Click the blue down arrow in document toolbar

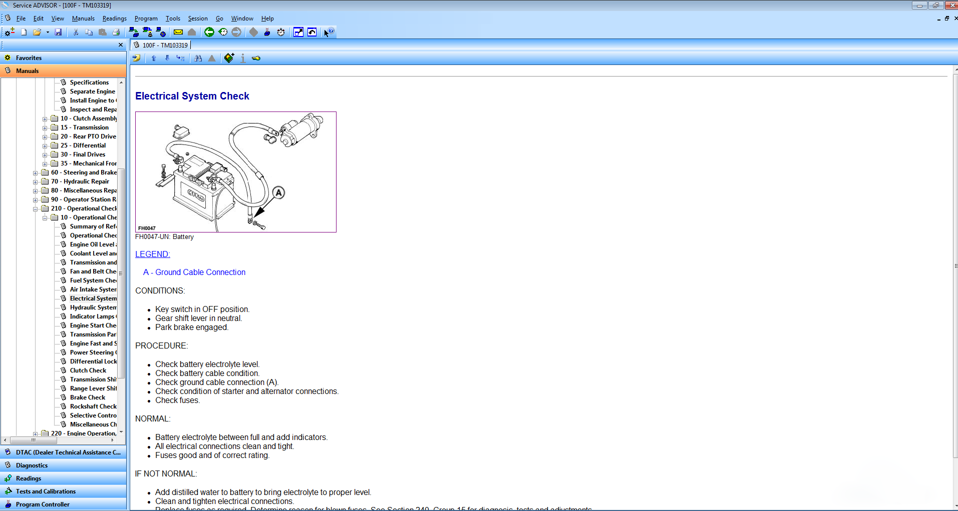click(167, 58)
